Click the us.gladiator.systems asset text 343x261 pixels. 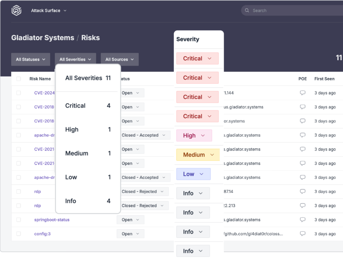pyautogui.click(x=244, y=107)
